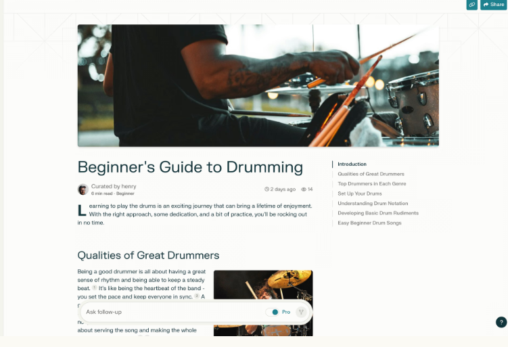The image size is (508, 347).
Task: Open the drummer hero image at top
Action: [x=258, y=85]
